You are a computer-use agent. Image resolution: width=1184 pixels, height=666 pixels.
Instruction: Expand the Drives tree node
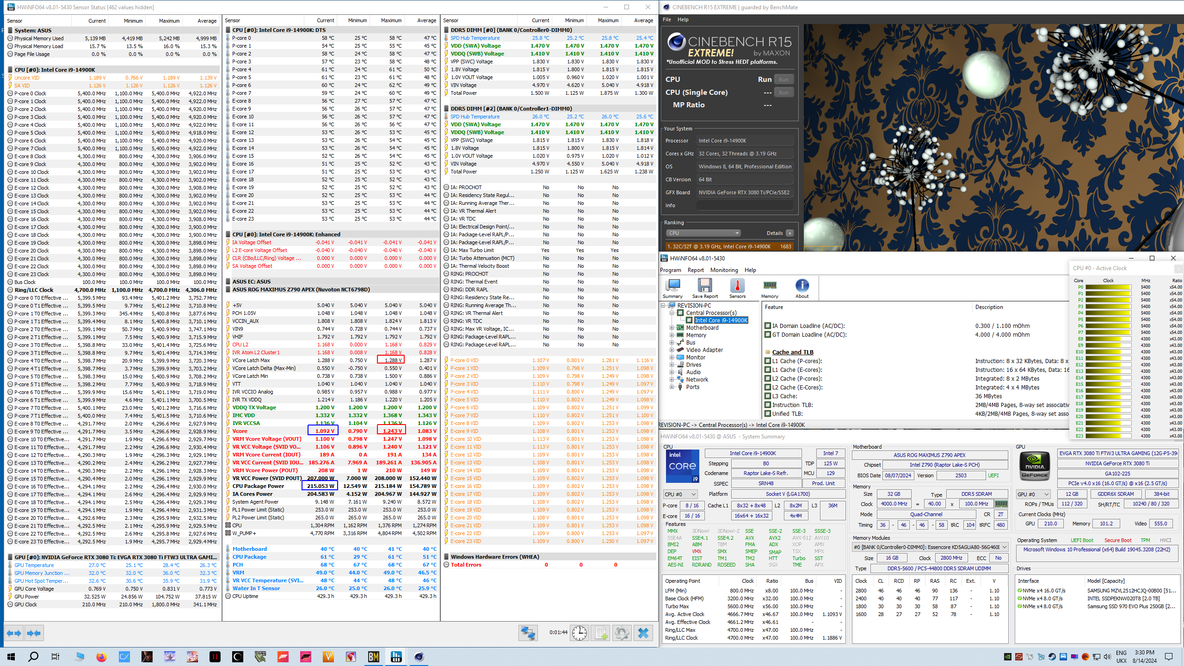point(672,365)
